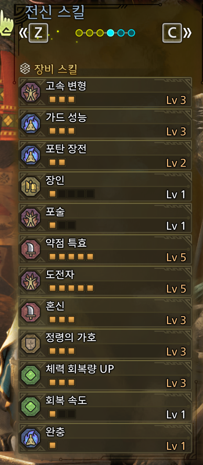Click the left double chevron arrow
203x465 pixels.
coord(23,33)
